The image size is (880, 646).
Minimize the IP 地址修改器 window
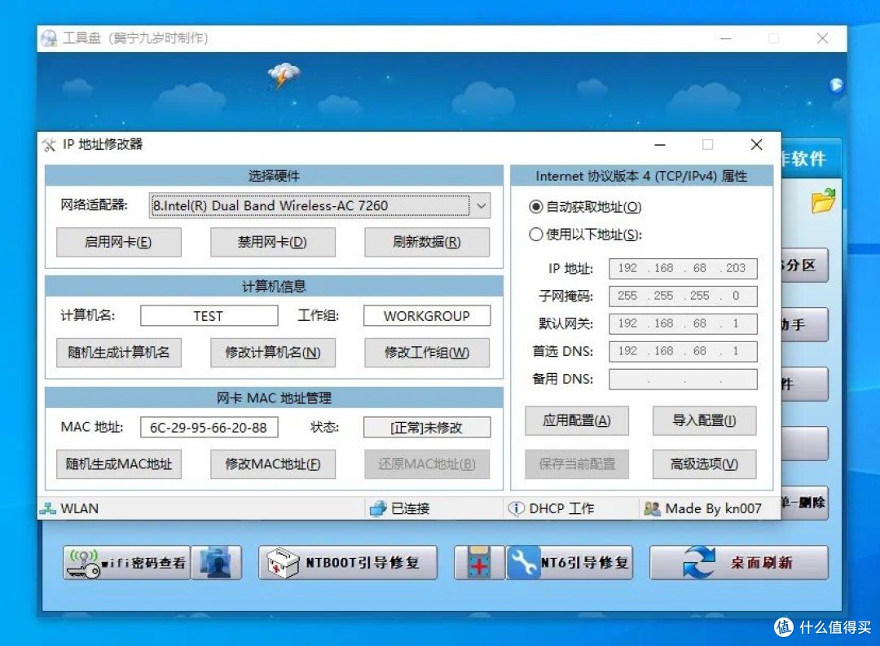[x=660, y=145]
